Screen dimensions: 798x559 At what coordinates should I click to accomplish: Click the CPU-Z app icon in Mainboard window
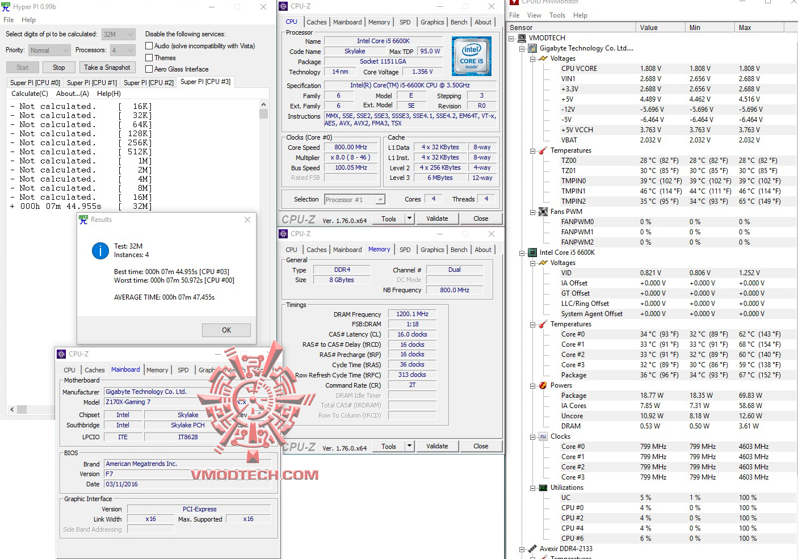(x=62, y=354)
